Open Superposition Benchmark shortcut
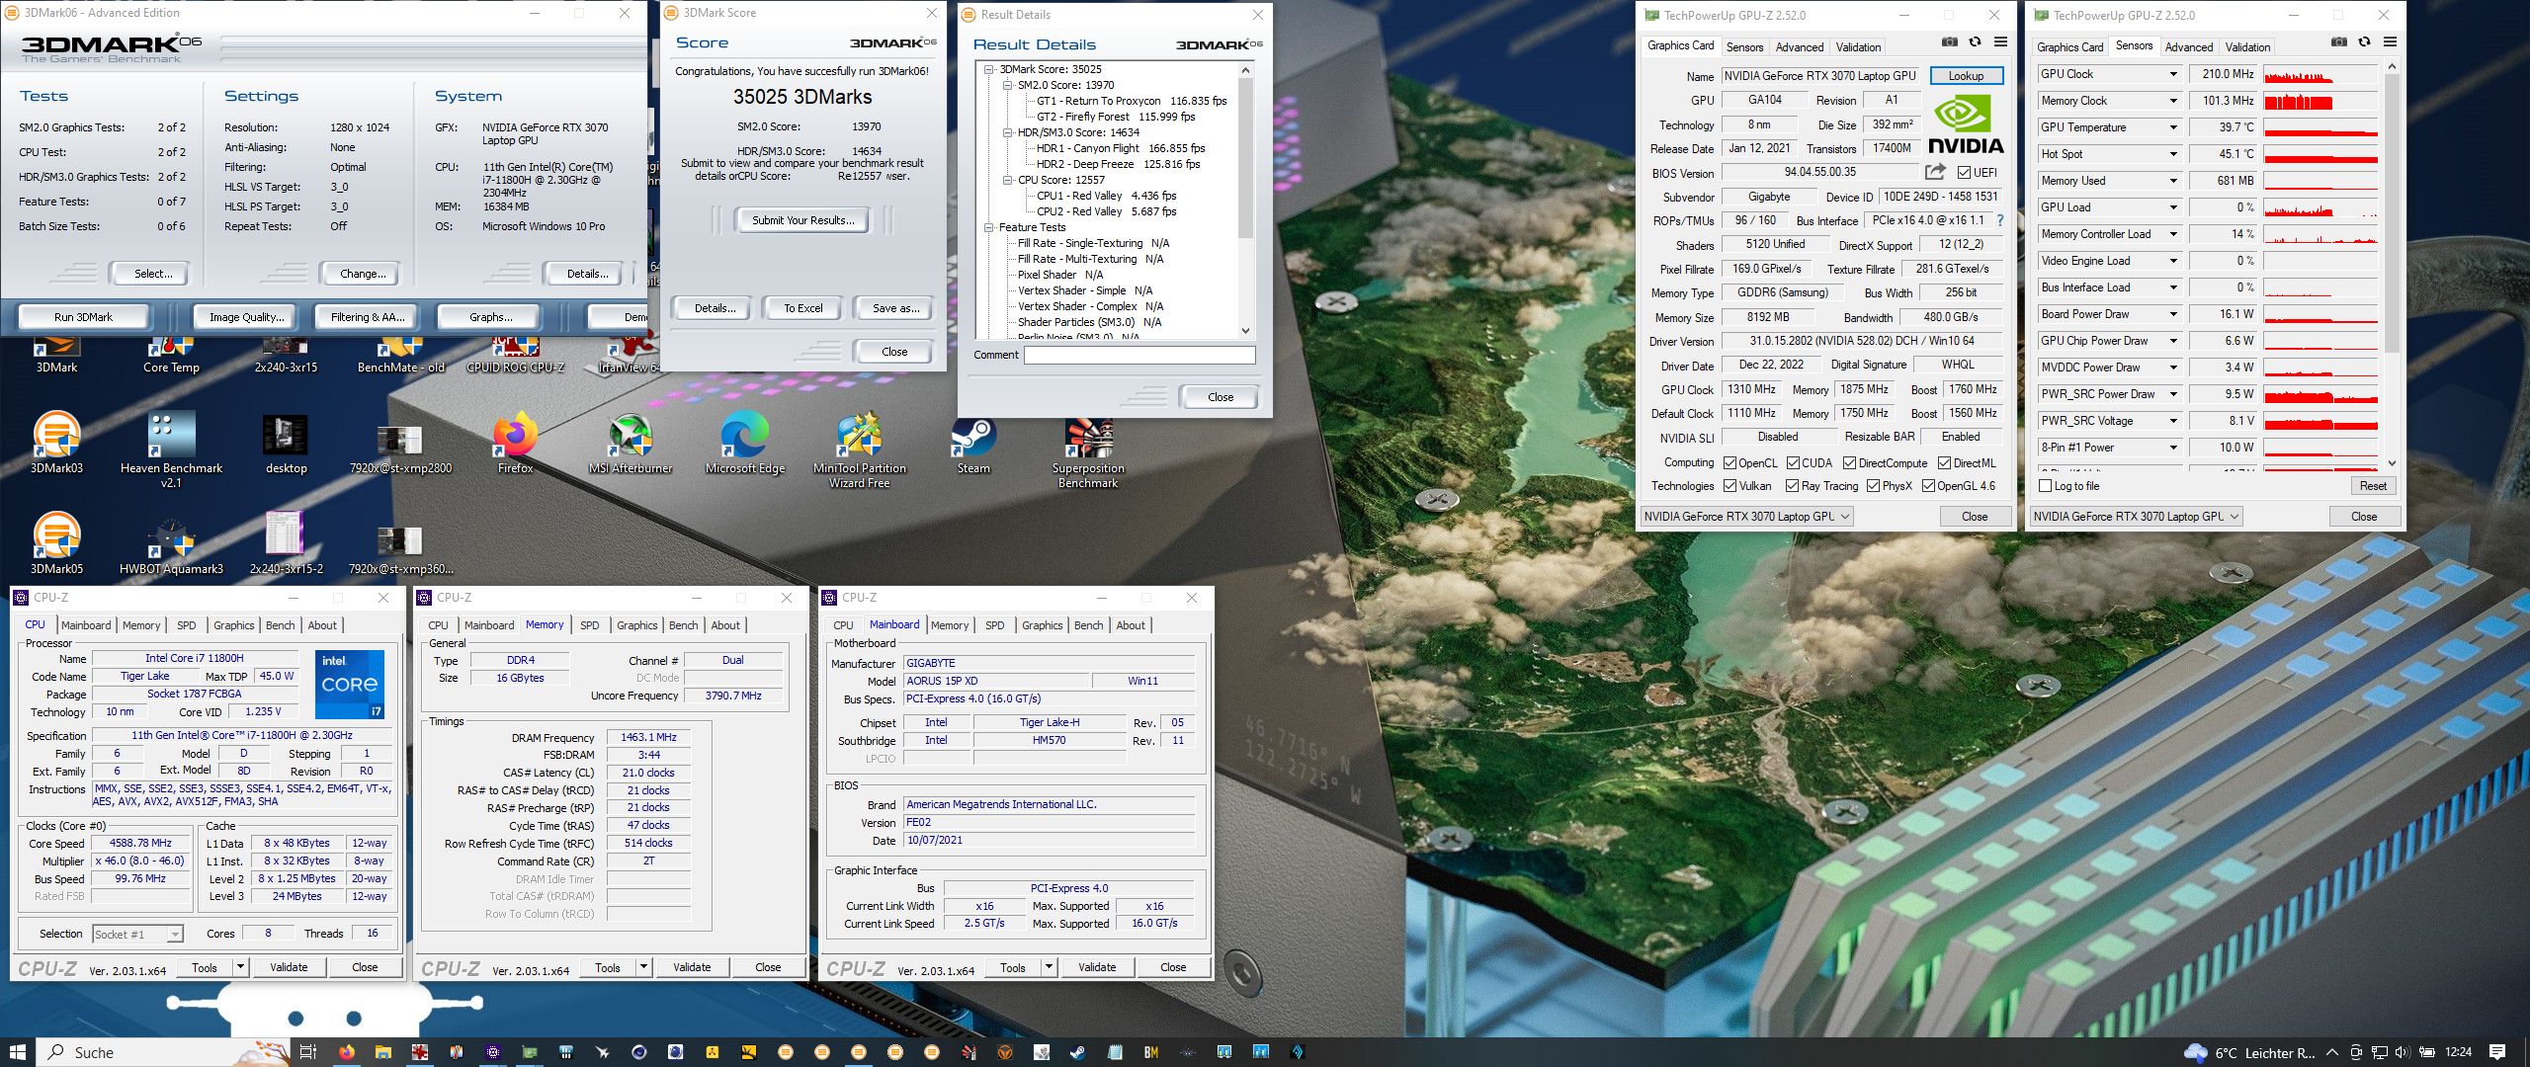This screenshot has width=2530, height=1067. point(1088,451)
